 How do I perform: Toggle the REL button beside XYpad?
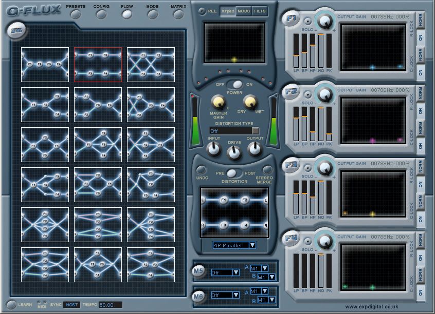(x=202, y=11)
